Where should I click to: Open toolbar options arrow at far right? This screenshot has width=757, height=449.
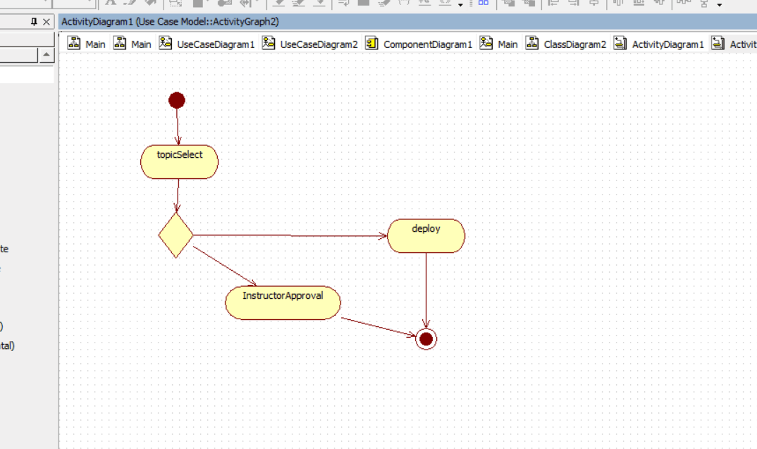coord(720,5)
